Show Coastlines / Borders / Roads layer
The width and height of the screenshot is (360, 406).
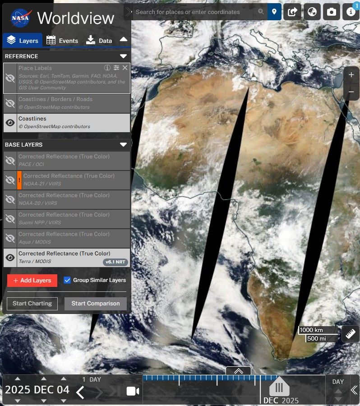[x=10, y=103]
